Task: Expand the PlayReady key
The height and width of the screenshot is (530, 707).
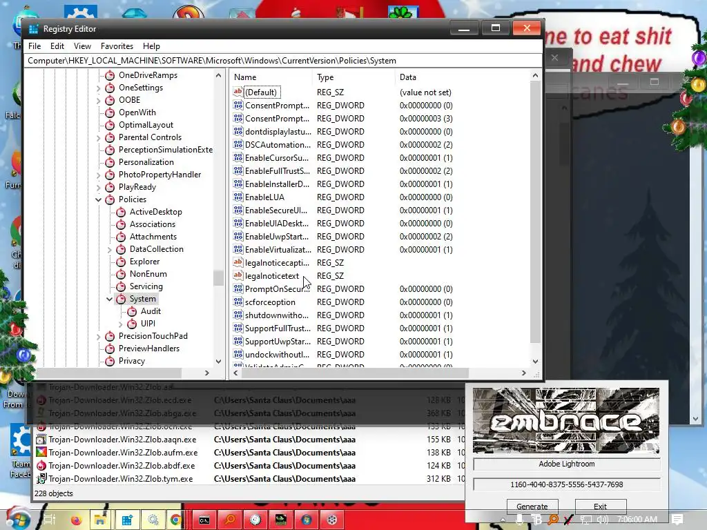Action: click(x=98, y=187)
